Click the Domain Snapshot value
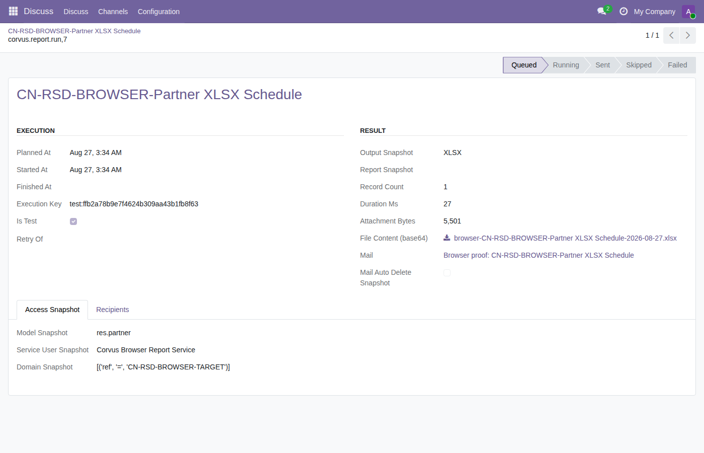 pyautogui.click(x=163, y=367)
